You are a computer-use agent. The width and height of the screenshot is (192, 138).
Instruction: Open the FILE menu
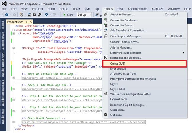[x=4, y=9]
